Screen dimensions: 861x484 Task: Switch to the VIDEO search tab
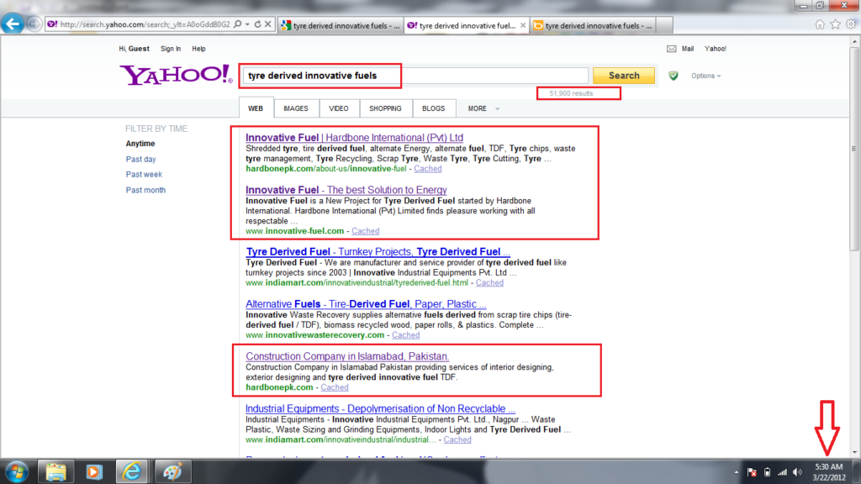[338, 108]
